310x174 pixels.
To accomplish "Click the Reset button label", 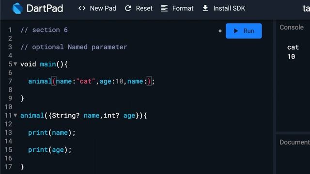I will coord(144,8).
